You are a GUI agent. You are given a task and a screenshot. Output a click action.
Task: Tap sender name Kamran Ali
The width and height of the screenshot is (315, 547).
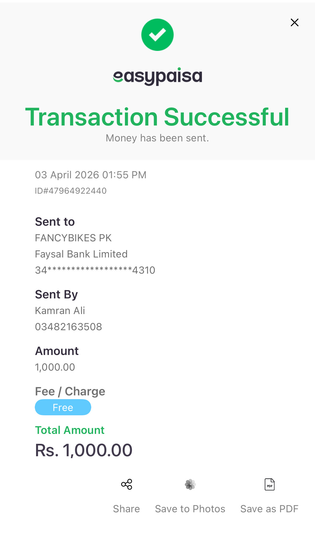(60, 311)
